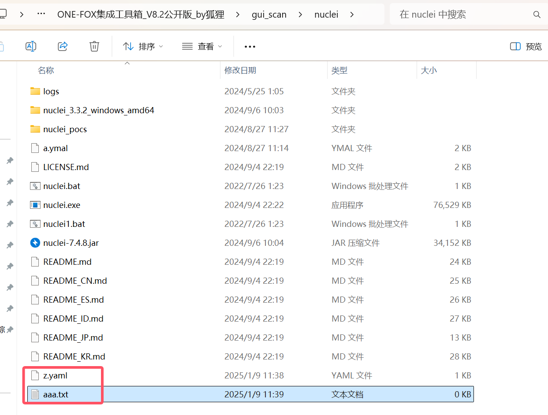Click the rename icon in the toolbar
Screen dimensions: 548x415
[x=31, y=46]
